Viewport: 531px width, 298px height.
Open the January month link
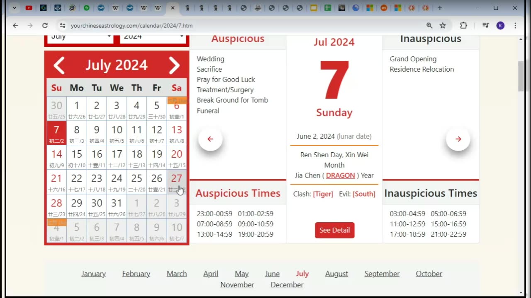tap(93, 274)
